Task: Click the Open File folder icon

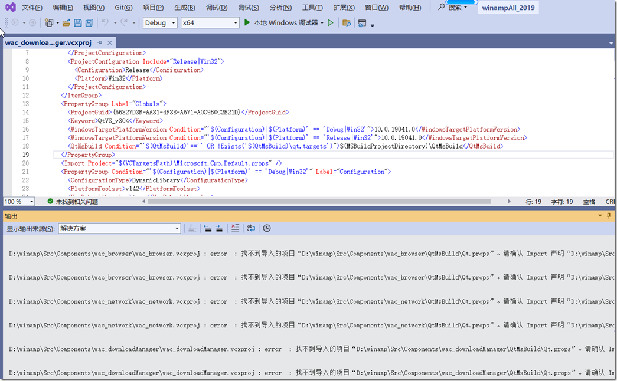Action: tap(66, 23)
